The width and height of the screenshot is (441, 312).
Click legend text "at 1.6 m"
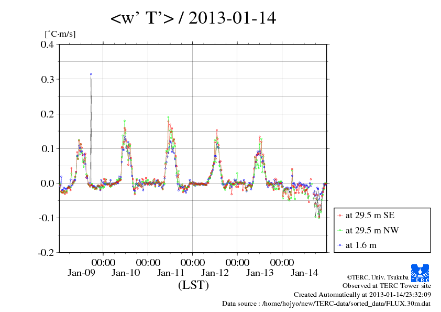(x=361, y=245)
